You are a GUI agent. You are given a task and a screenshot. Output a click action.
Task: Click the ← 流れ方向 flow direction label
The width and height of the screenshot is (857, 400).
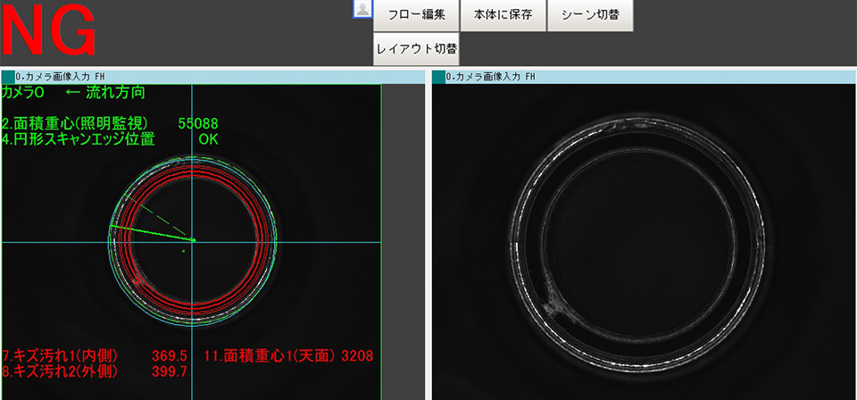[x=105, y=93]
